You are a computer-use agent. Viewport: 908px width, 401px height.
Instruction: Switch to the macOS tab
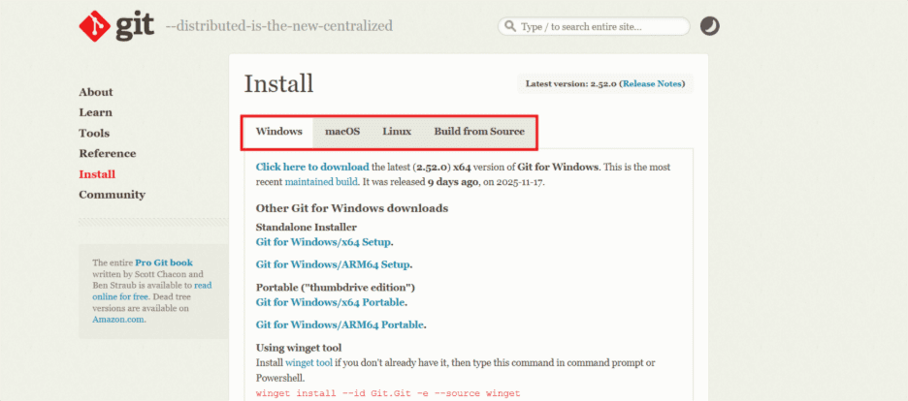click(342, 131)
